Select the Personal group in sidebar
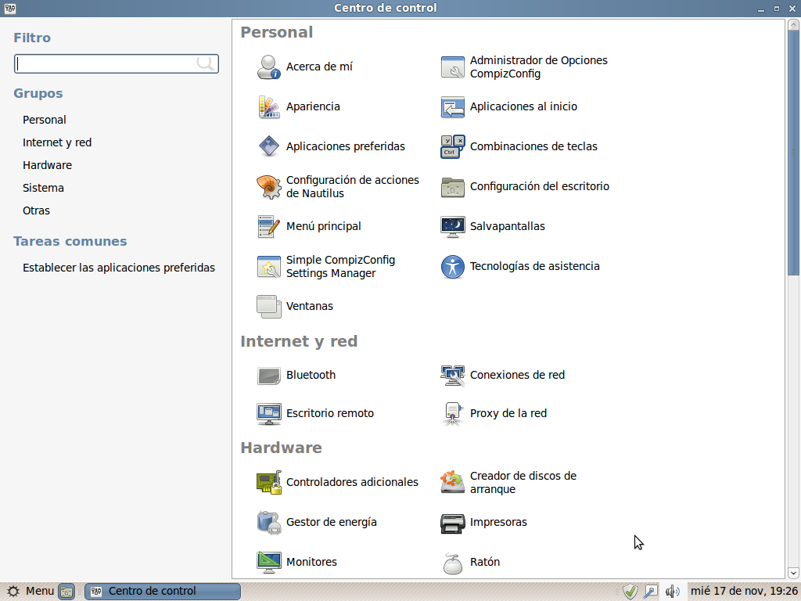This screenshot has width=801, height=601. [45, 120]
